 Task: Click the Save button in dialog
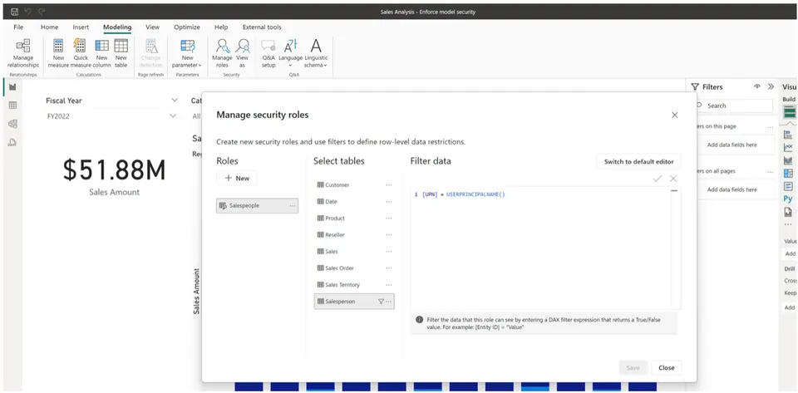(633, 367)
